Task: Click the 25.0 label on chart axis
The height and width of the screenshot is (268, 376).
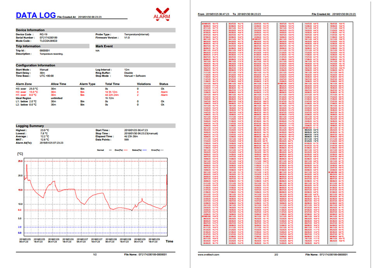Action: 9,161
